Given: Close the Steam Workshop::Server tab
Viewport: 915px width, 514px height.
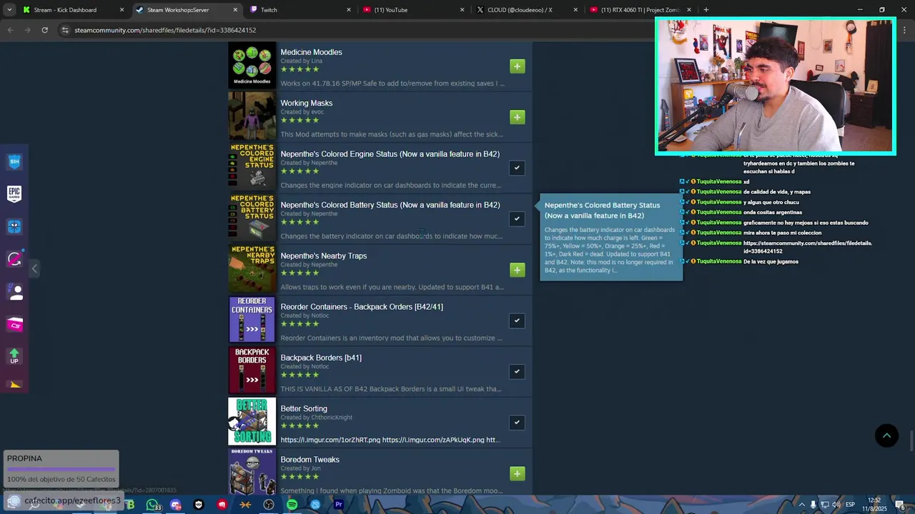Looking at the screenshot, I should [x=235, y=10].
